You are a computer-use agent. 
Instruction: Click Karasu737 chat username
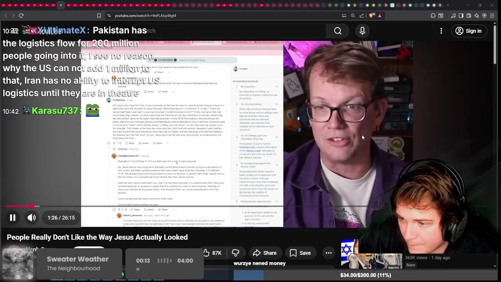pyautogui.click(x=55, y=111)
